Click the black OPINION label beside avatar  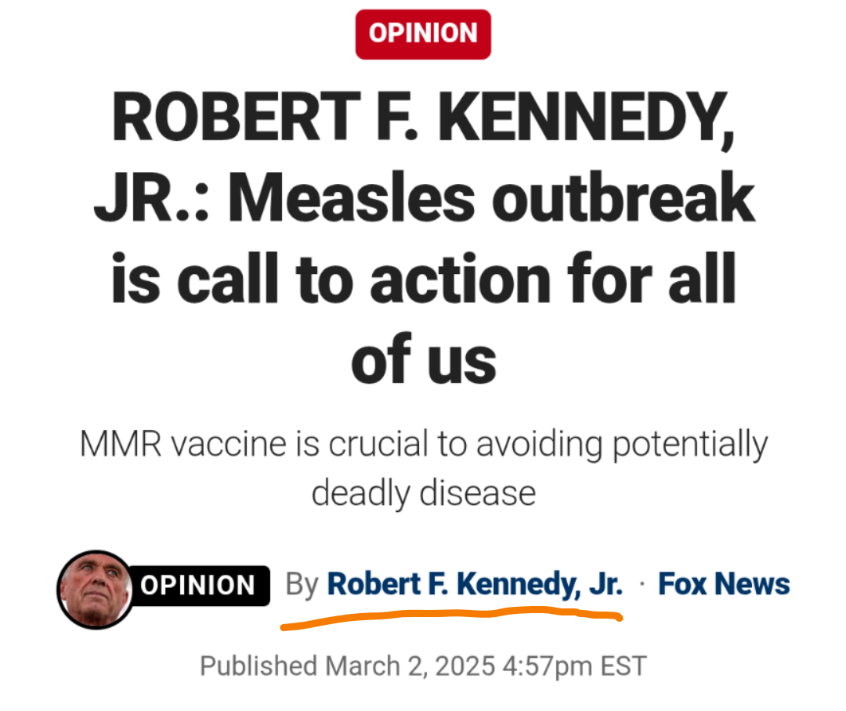click(197, 586)
